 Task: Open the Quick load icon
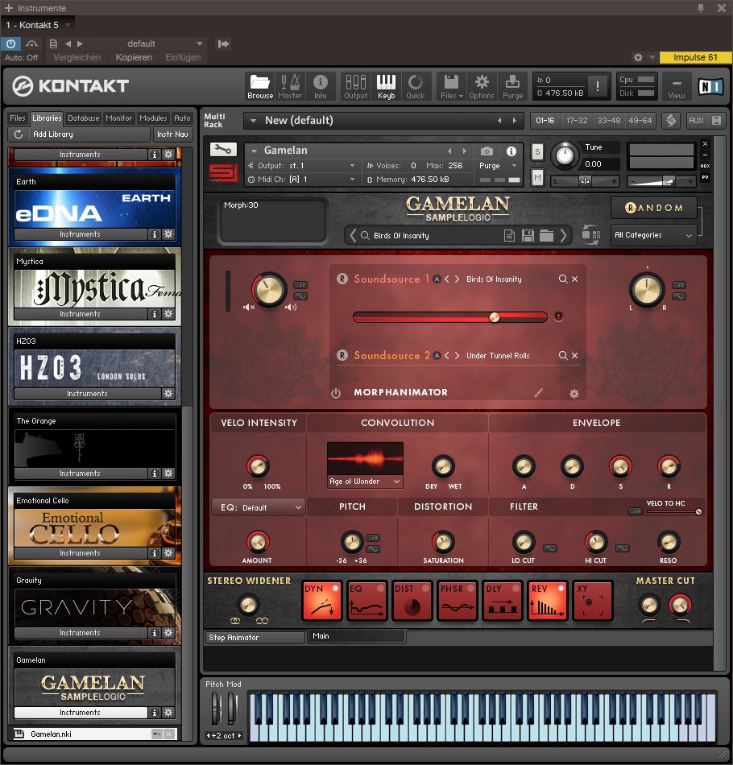tap(416, 87)
